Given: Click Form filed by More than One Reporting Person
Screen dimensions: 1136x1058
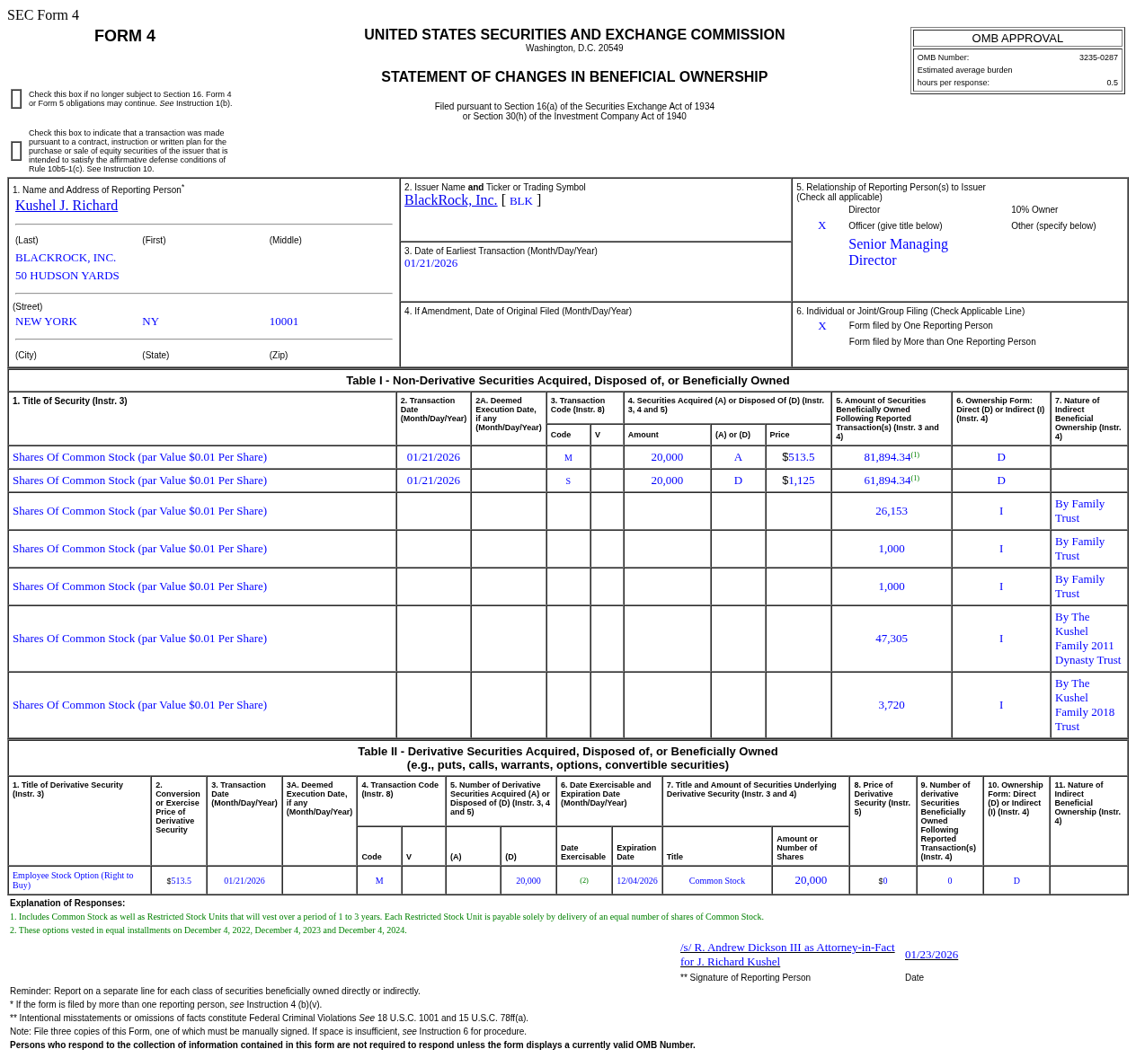Looking at the screenshot, I should 943,341.
